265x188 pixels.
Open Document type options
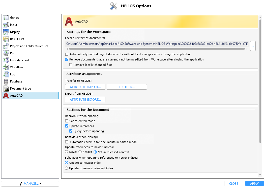30,89
